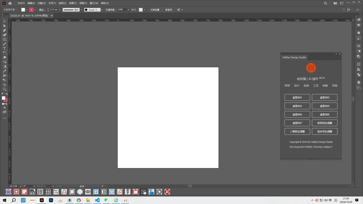Open the Touch Calligraphic brush dropdown
The width and height of the screenshot is (363, 204).
coord(102,10)
